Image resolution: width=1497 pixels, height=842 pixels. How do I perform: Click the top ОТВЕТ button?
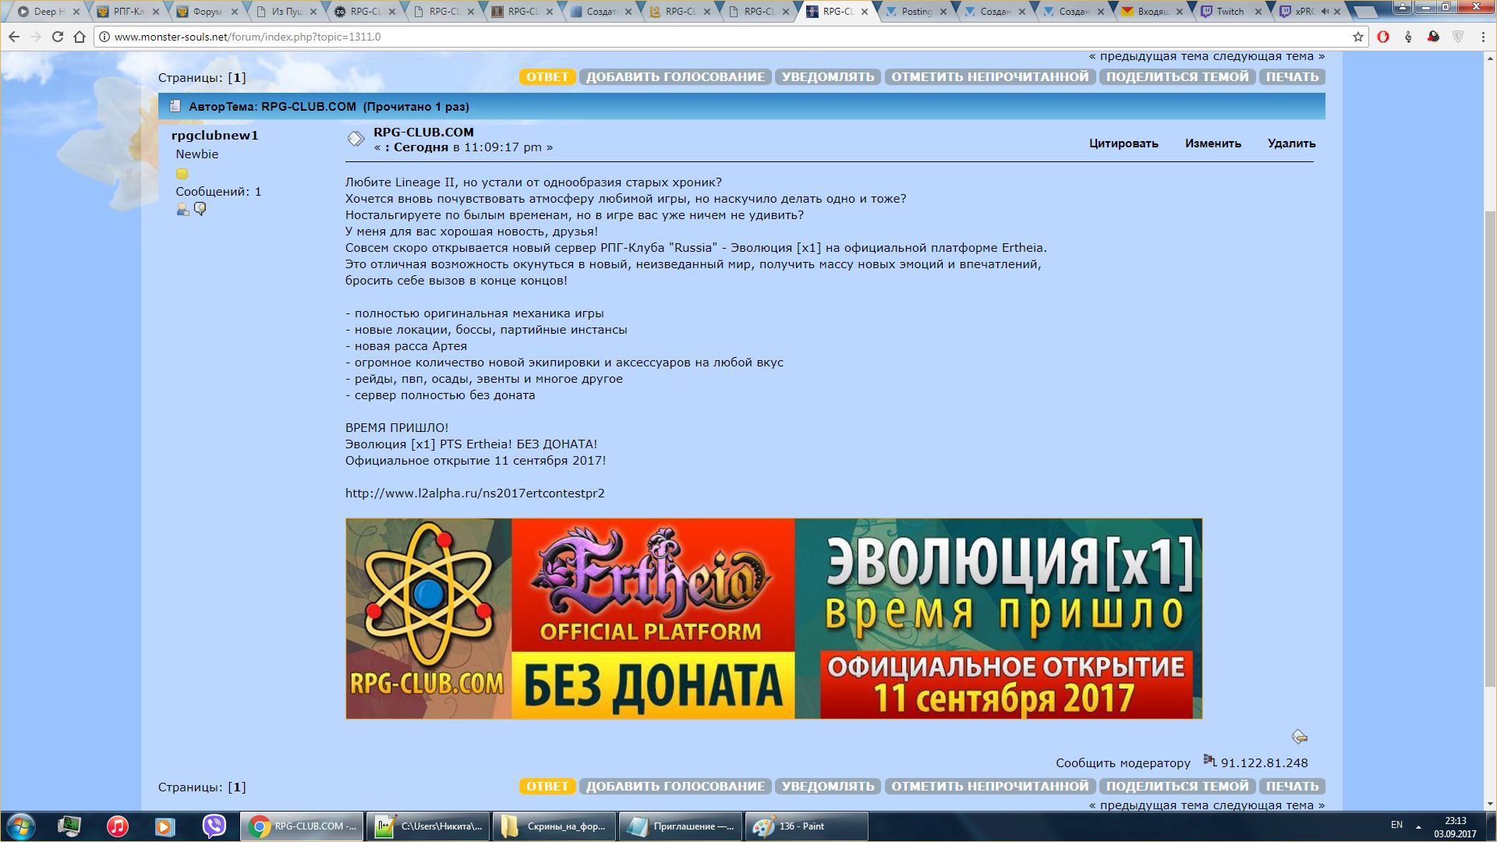point(547,76)
